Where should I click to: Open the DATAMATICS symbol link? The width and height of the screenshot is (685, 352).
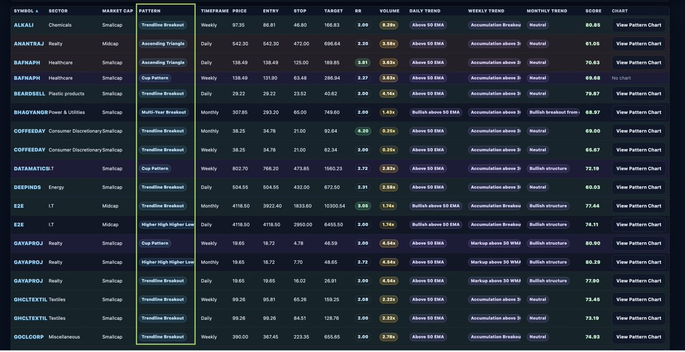31,169
